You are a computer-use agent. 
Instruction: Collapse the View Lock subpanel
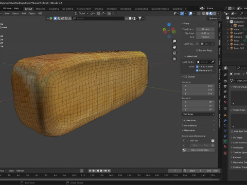[x=190, y=57]
